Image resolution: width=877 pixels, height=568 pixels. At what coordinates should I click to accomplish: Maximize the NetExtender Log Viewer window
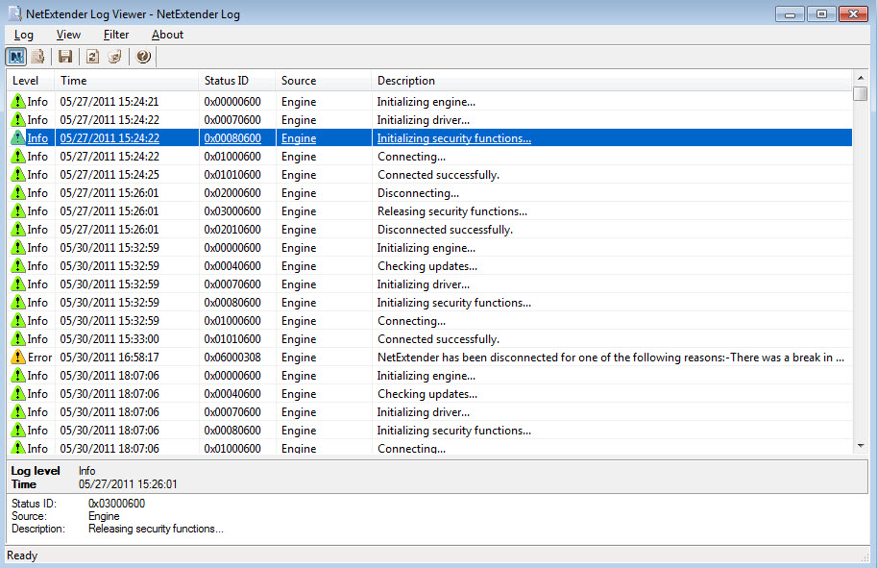821,14
